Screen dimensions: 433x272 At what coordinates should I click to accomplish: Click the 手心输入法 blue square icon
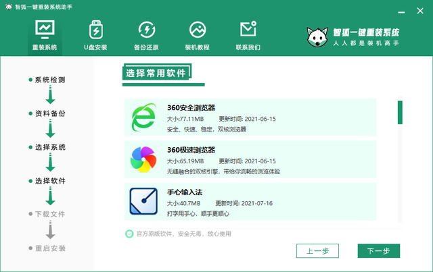[x=143, y=201]
